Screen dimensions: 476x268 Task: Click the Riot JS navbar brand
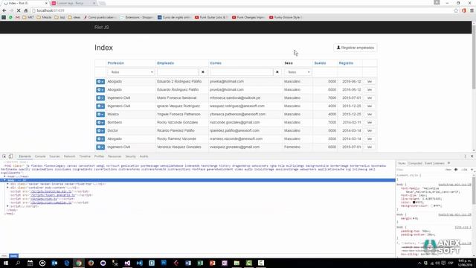[102, 28]
